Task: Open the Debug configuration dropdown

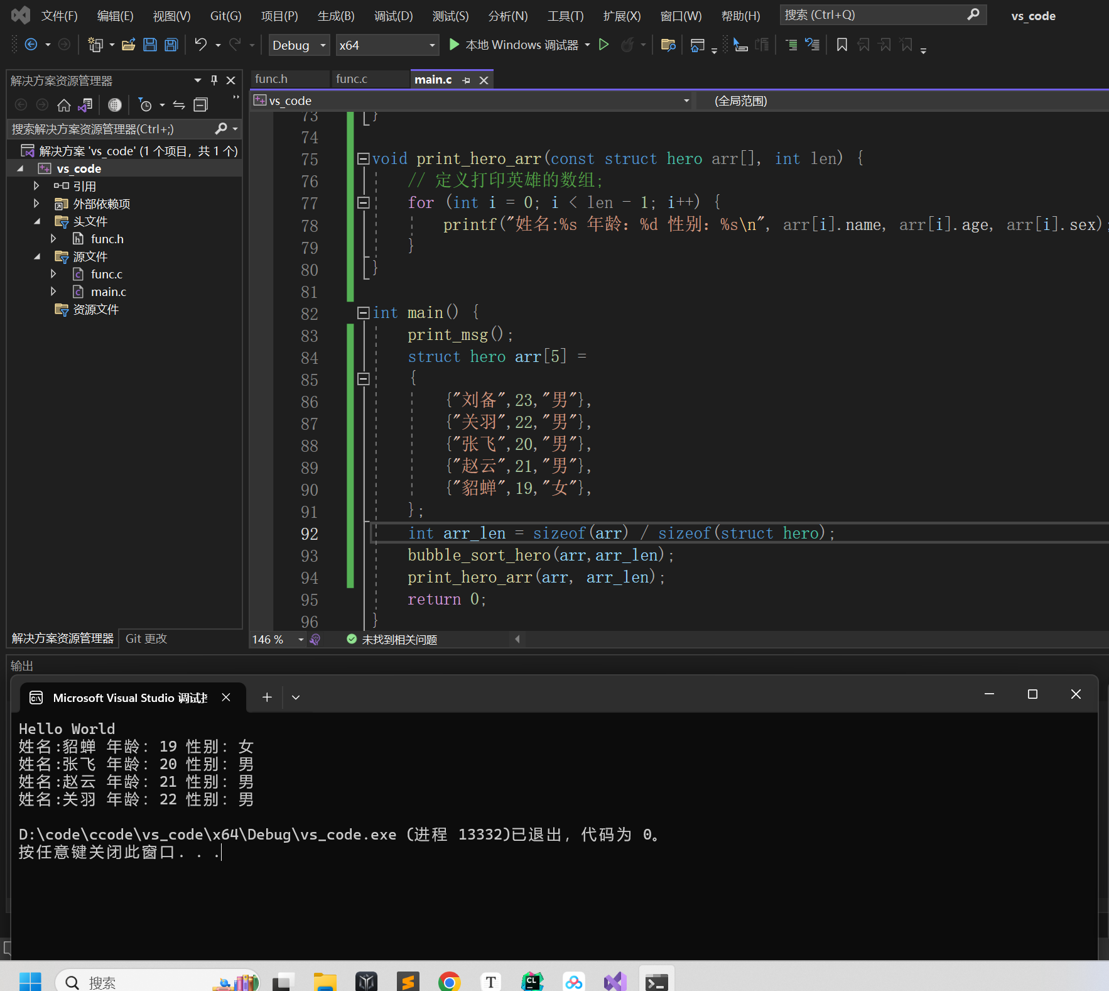Action: 299,45
